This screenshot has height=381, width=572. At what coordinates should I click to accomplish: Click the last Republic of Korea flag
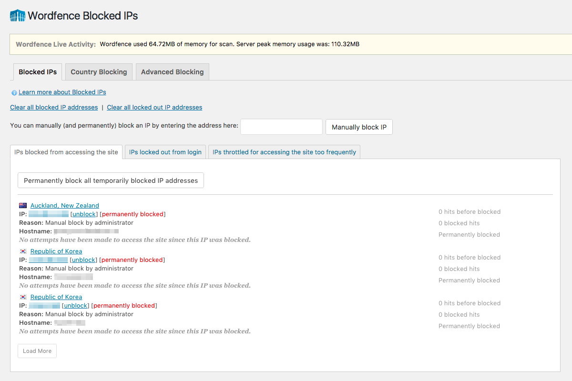[x=23, y=297]
